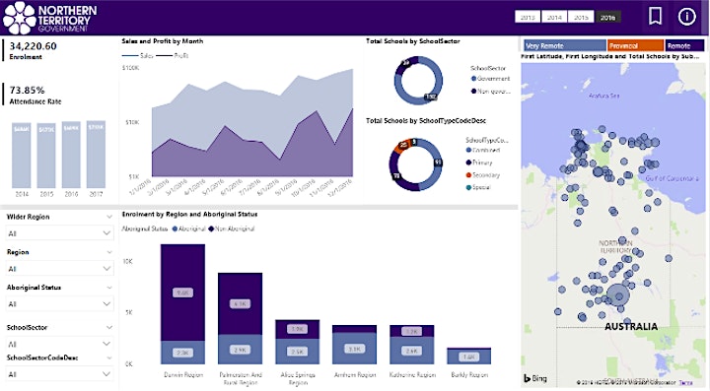Viewport: 710px width, 391px height.
Task: Select the 2016 year button
Action: [x=607, y=17]
